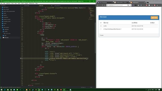The width and height of the screenshot is (162, 91).
Task: Click the PHP syntax selector in status bar
Action: pyautogui.click(x=91, y=87)
